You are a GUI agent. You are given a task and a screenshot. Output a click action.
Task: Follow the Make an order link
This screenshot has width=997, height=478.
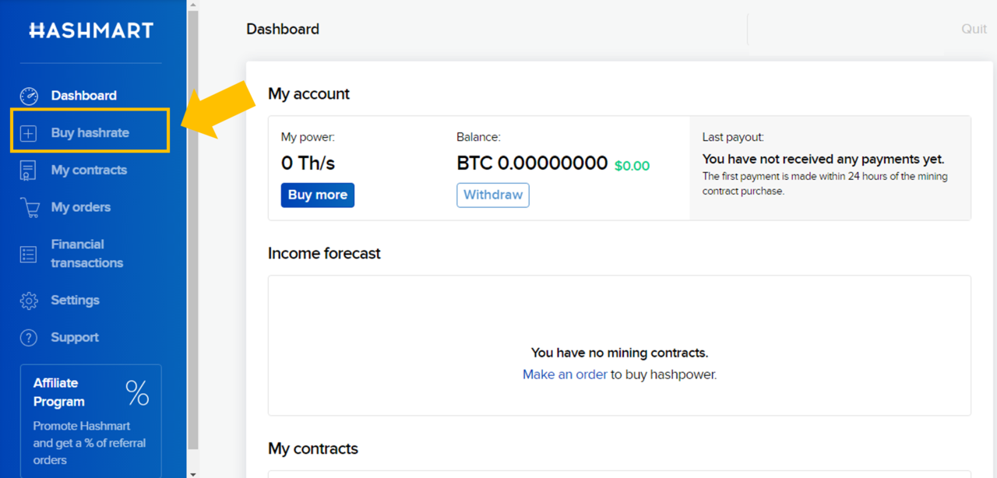coord(565,374)
